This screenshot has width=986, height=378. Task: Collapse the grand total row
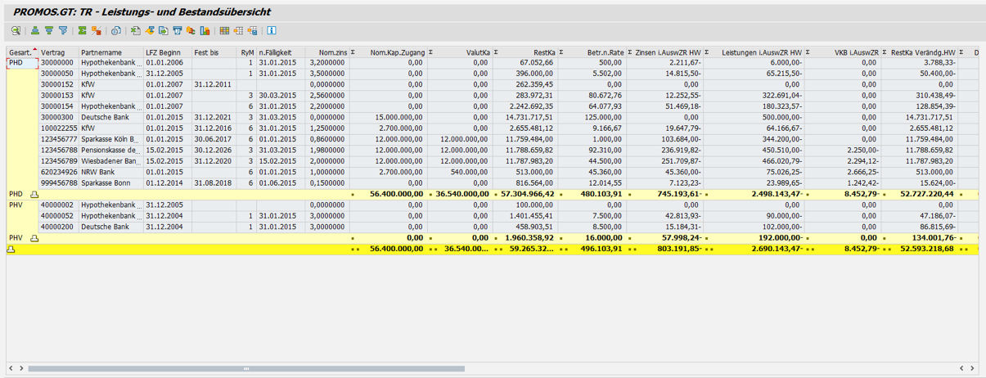point(11,248)
